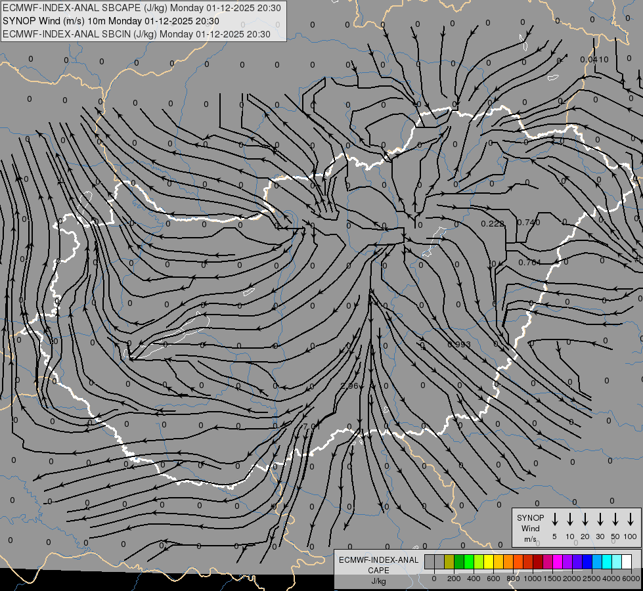Click the 2500 tick label on CAPE scale
Screen dimensions: 643x591
pyautogui.click(x=592, y=579)
